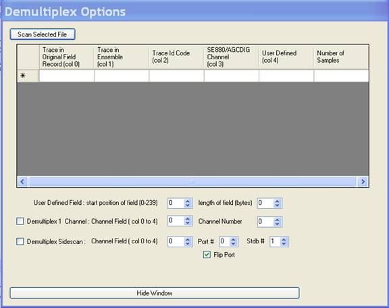389x308 pixels.
Task: Increase the Channel Number spinner value
Action: [277, 219]
